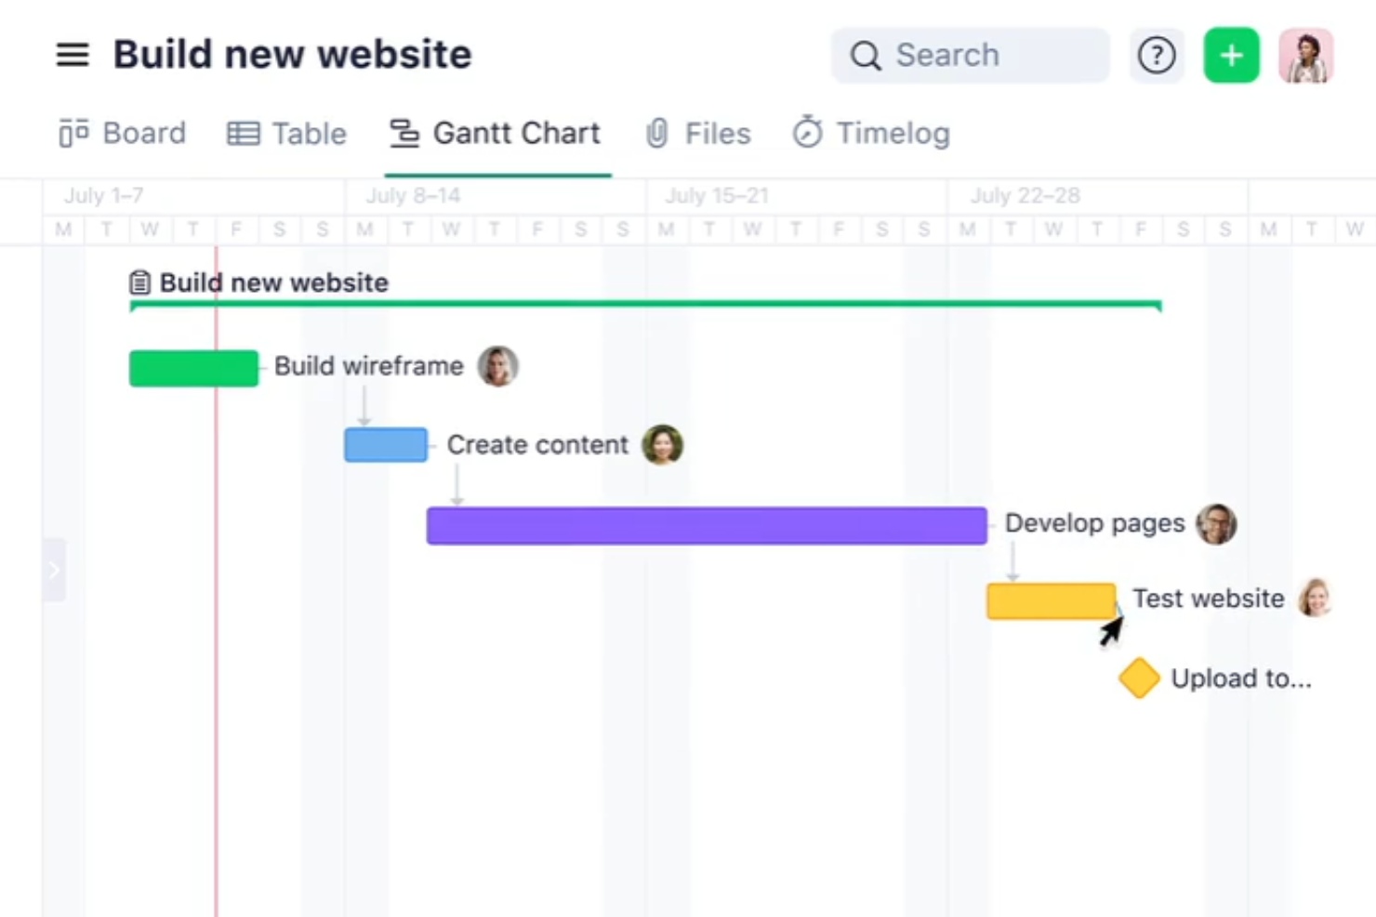Click the Test website assignee avatar
Screen dimensions: 1376x917
click(x=1316, y=598)
